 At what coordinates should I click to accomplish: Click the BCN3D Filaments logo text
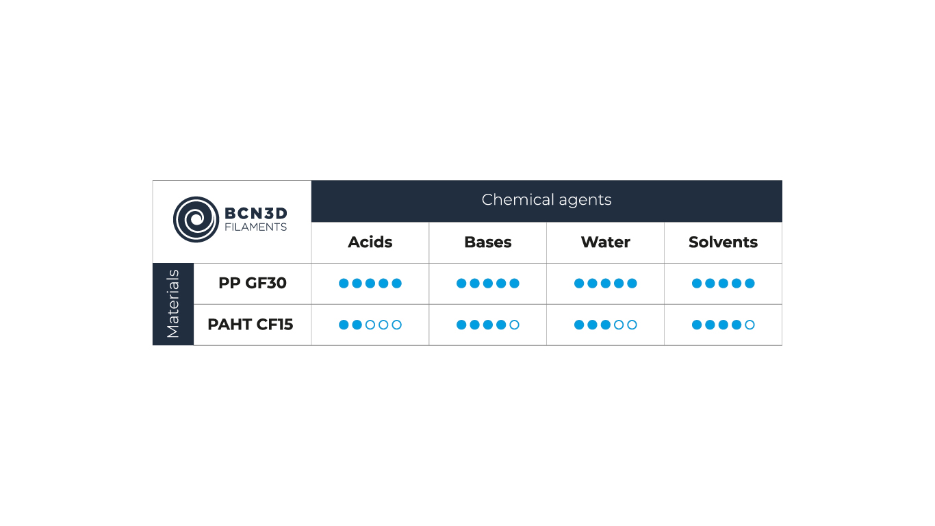point(256,220)
